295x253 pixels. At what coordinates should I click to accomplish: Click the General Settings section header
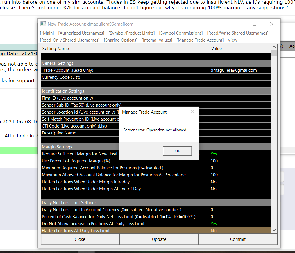click(156, 63)
